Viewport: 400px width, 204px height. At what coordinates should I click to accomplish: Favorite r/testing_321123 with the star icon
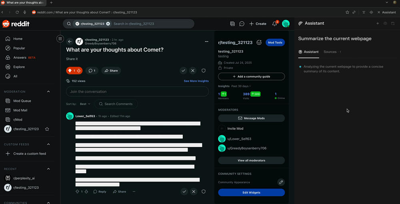47,129
